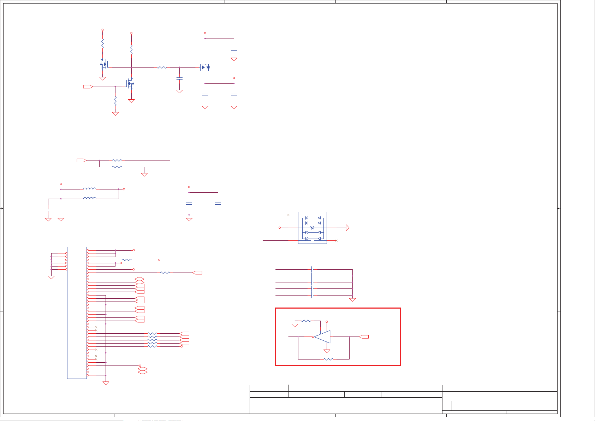
Task: Click the arrow symbol right of the diode array
Action: coord(347,228)
